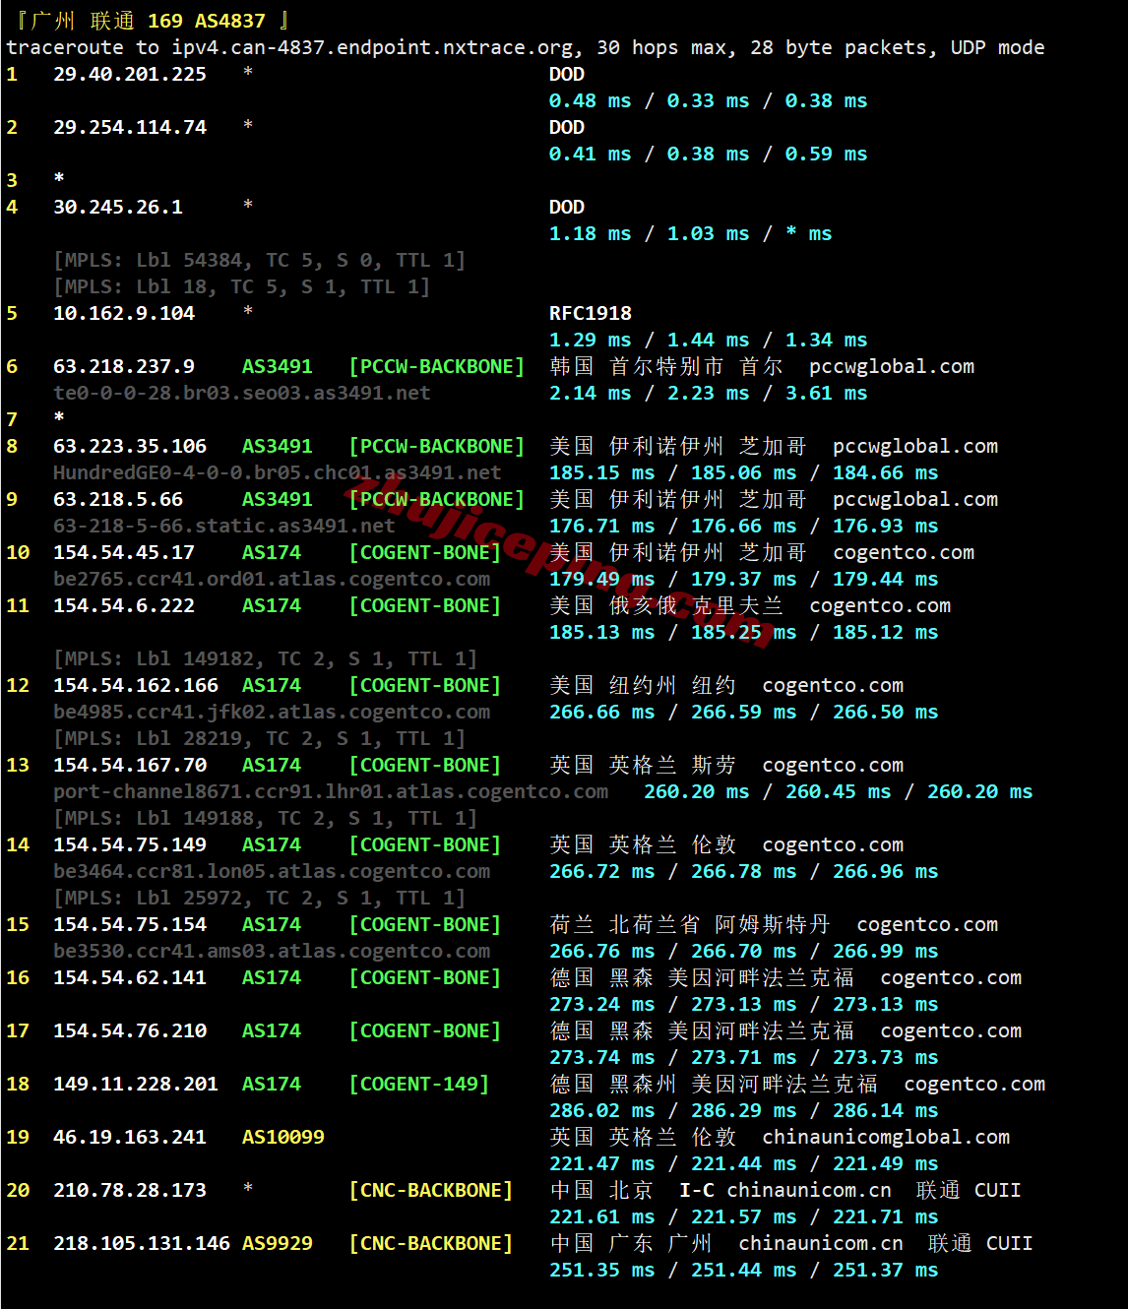Click hostname be2765.ccr41.ord01.atlas.cogentco.com
Image resolution: width=1128 pixels, height=1309 pixels.
click(x=271, y=579)
